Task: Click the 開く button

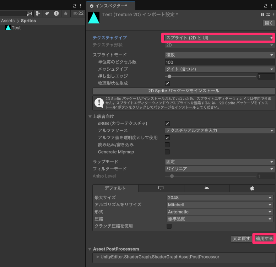Action: pos(269,23)
